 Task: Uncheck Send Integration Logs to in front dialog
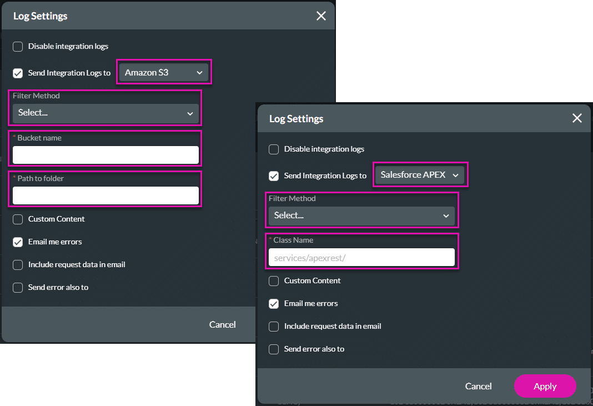[x=274, y=175]
